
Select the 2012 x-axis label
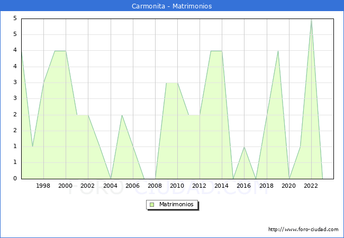[199, 186]
